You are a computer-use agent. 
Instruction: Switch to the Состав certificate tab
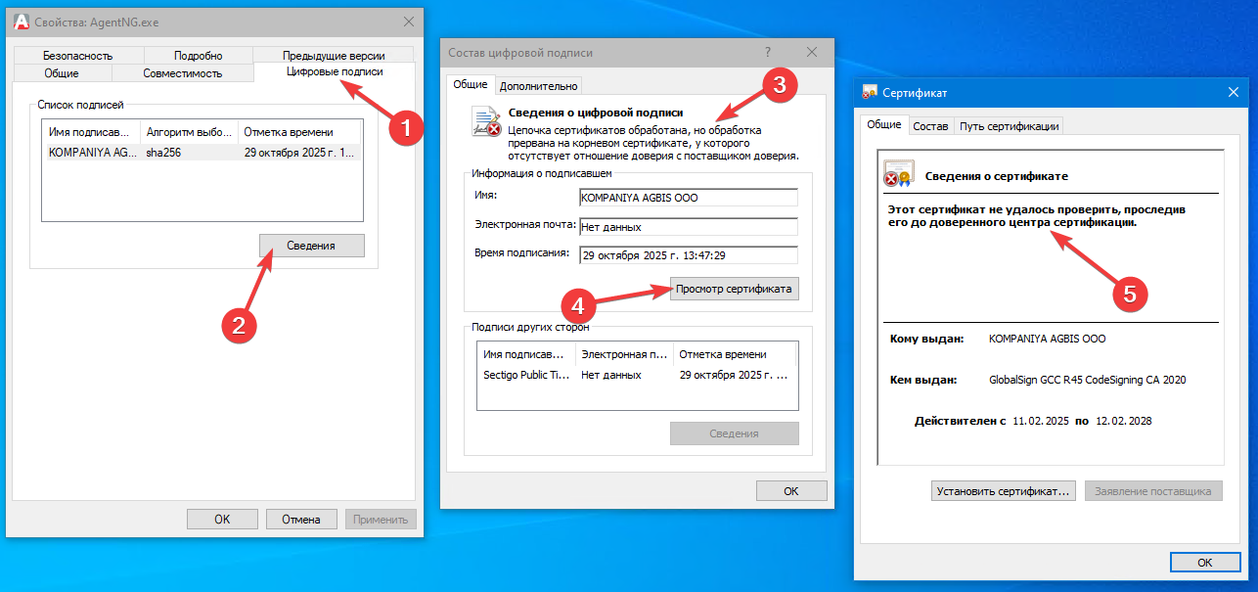click(930, 124)
